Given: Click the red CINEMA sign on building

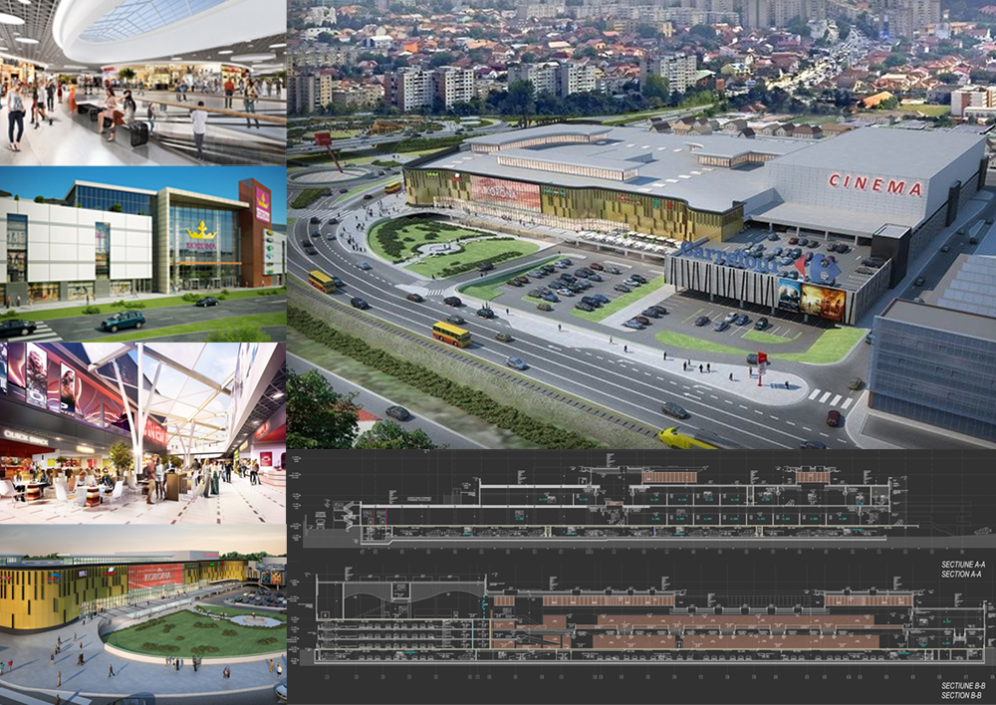Looking at the screenshot, I should [x=874, y=185].
